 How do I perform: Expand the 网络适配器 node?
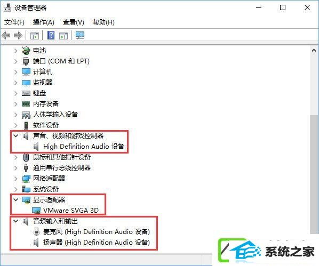15,179
